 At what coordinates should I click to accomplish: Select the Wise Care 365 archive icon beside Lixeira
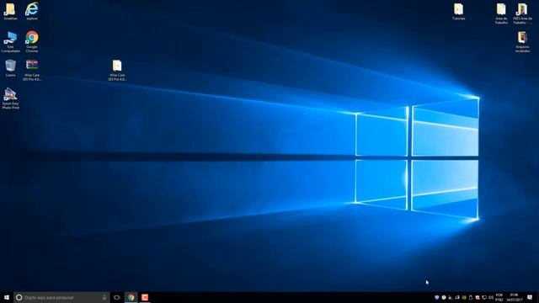point(32,70)
